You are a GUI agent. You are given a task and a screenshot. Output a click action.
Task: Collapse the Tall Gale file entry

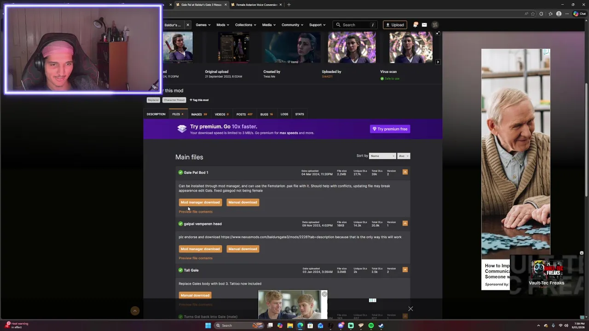pyautogui.click(x=405, y=270)
